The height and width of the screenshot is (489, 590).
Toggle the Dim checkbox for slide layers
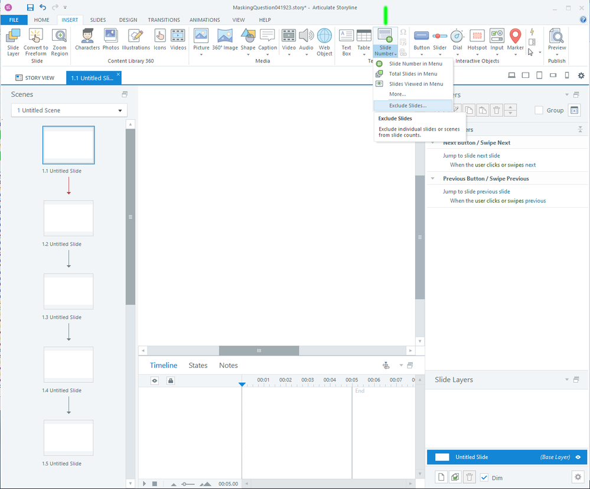pyautogui.click(x=484, y=477)
